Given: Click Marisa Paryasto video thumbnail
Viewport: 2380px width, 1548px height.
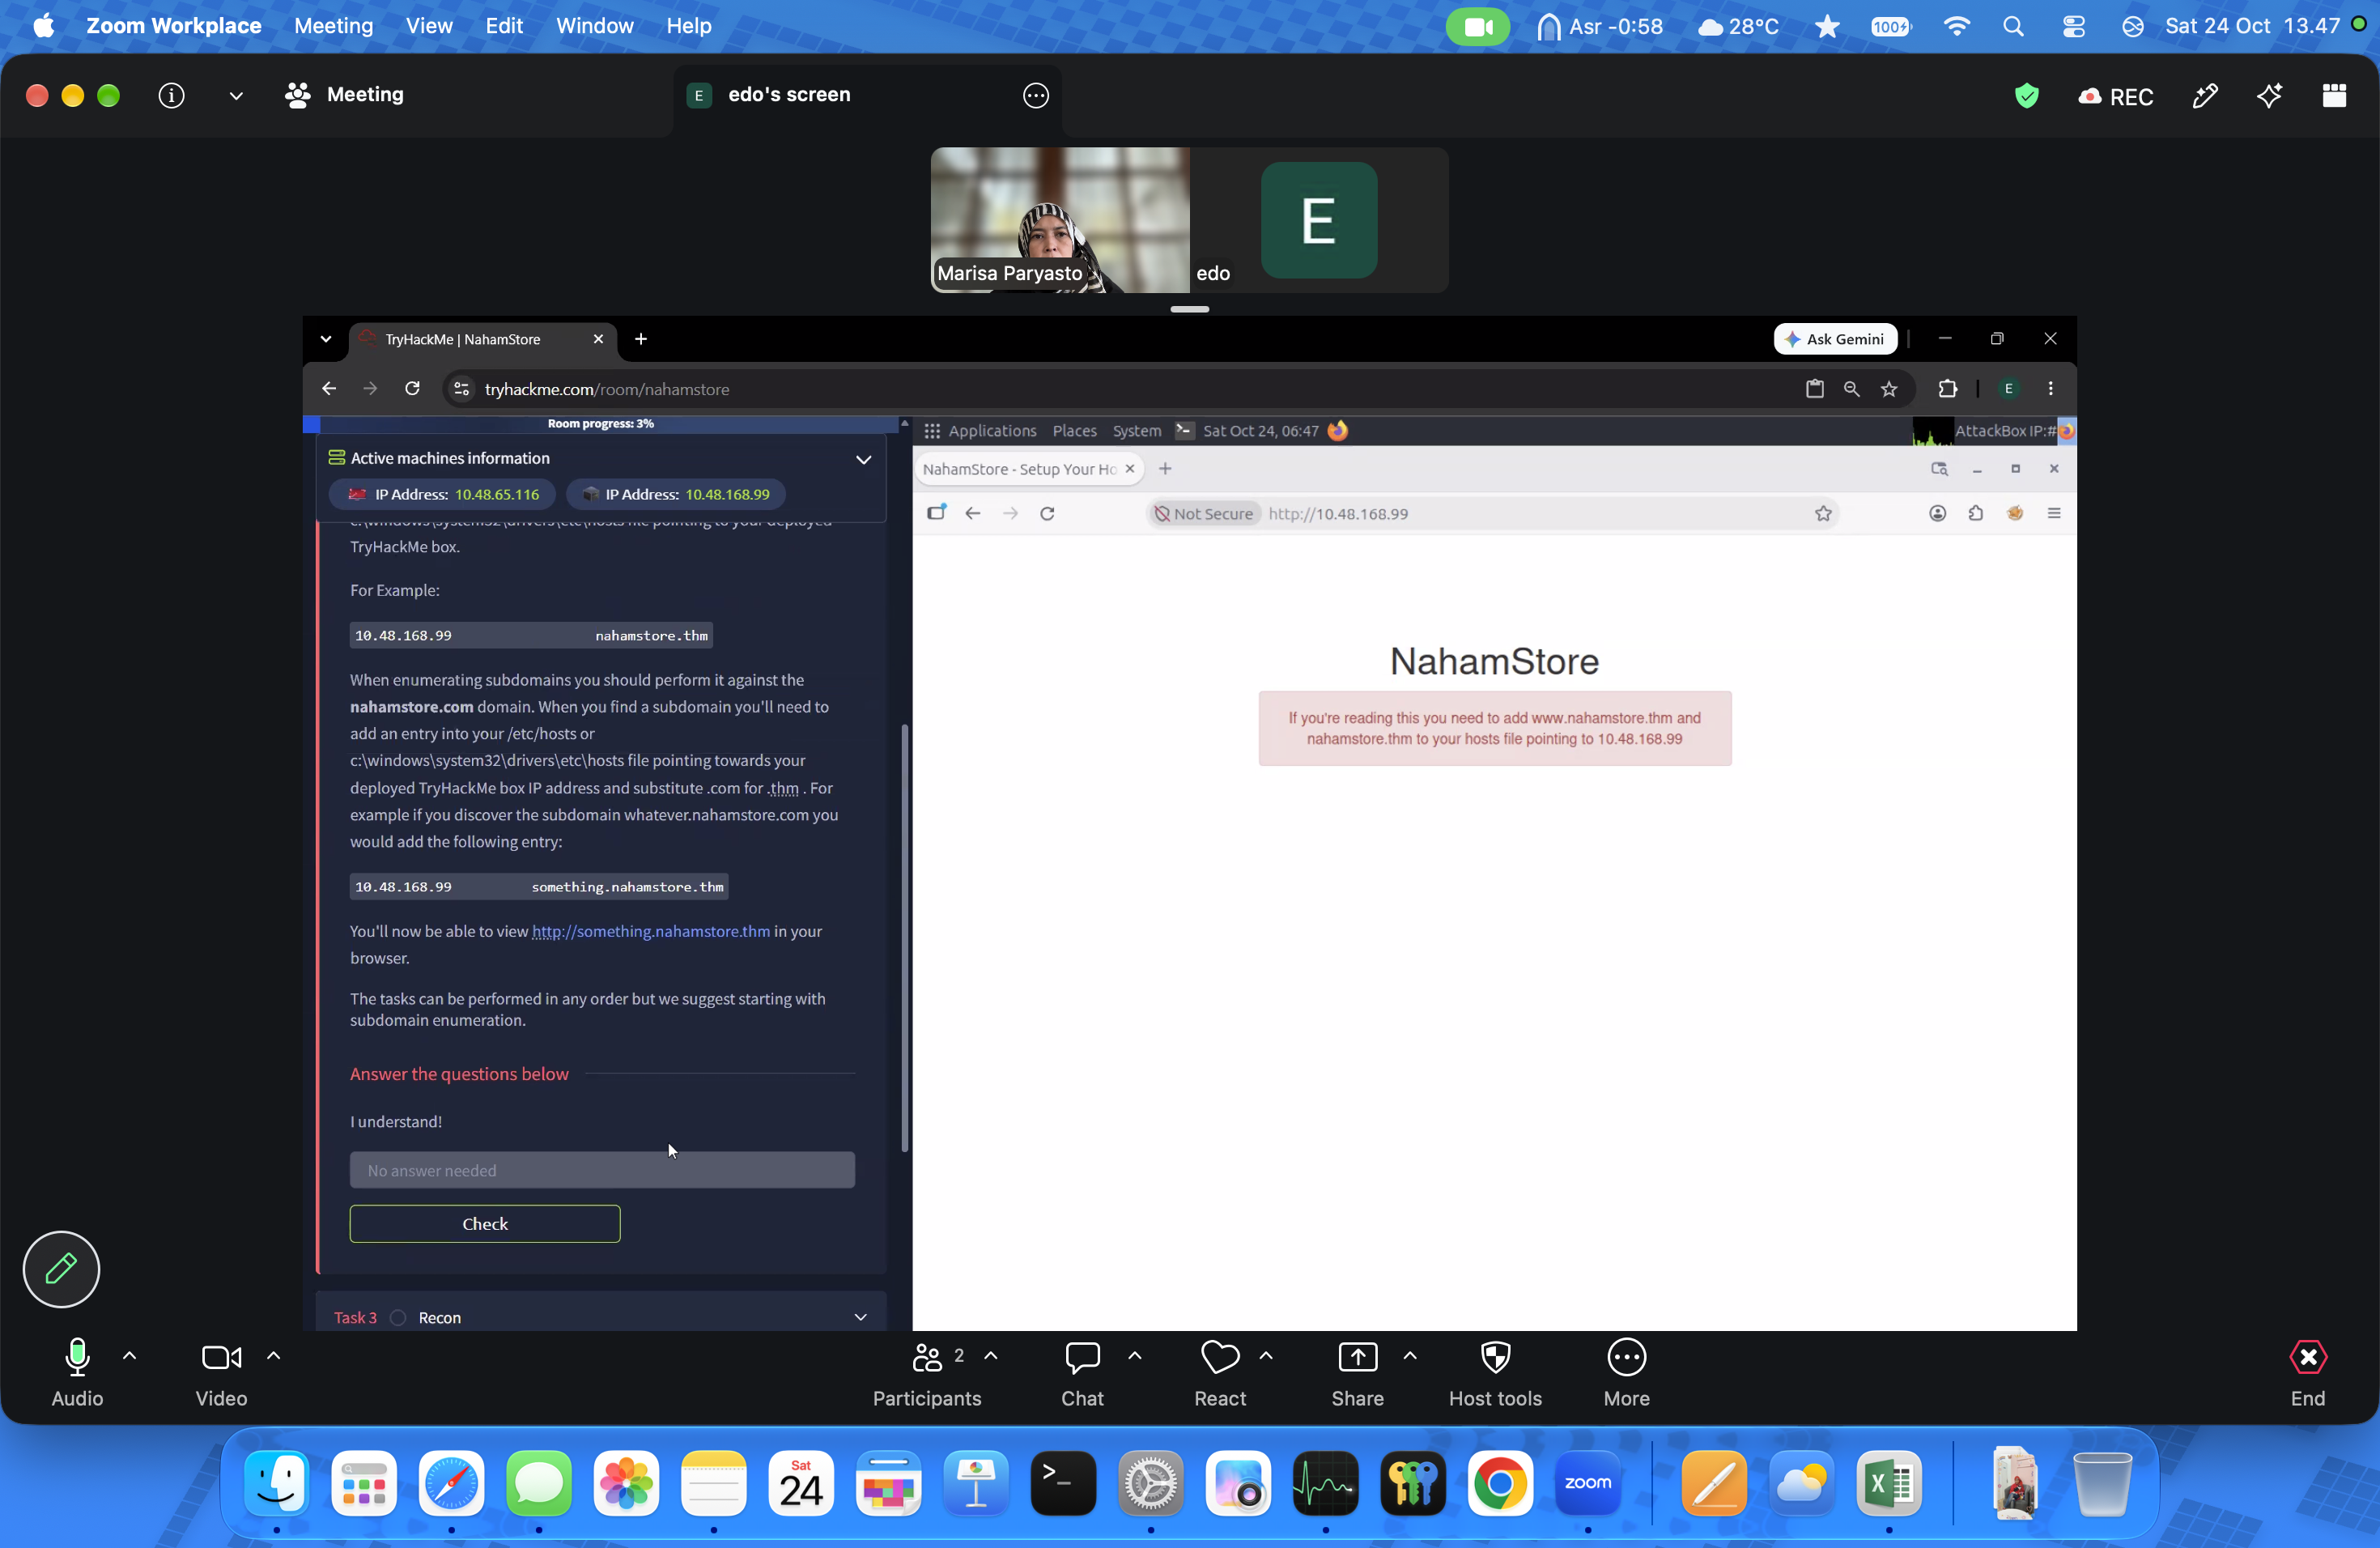Looking at the screenshot, I should tap(1060, 220).
